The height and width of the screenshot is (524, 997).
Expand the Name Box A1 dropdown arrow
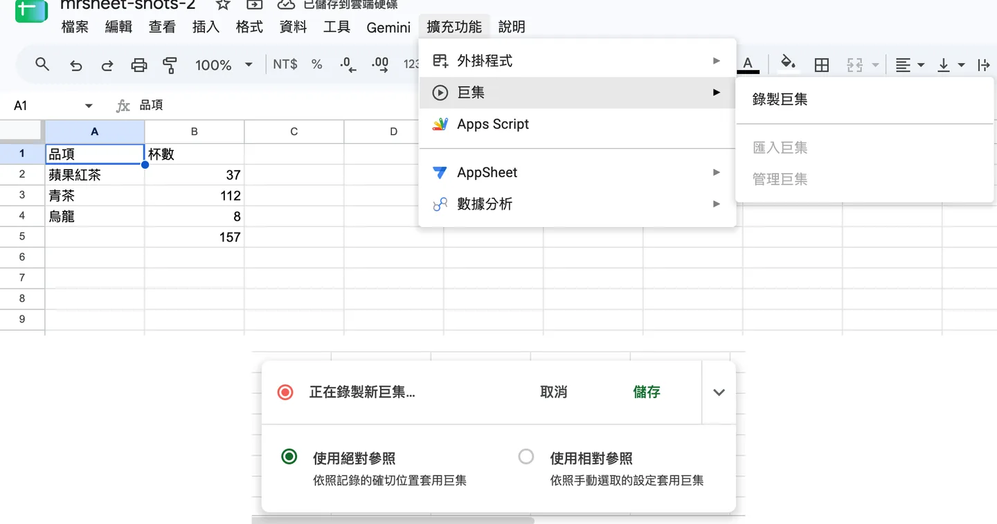click(89, 106)
